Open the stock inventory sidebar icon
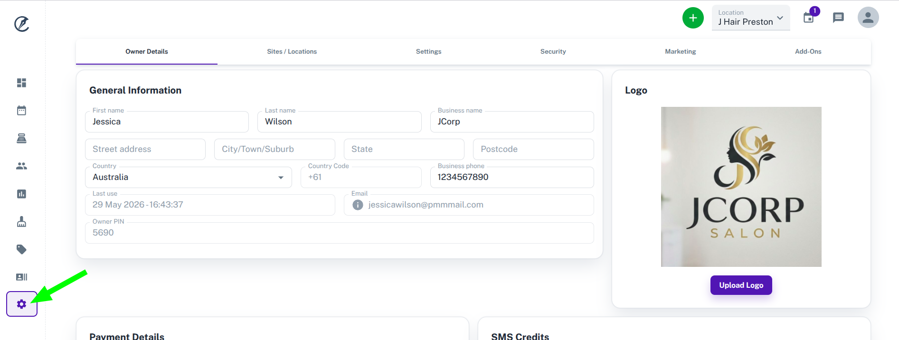 [x=22, y=222]
